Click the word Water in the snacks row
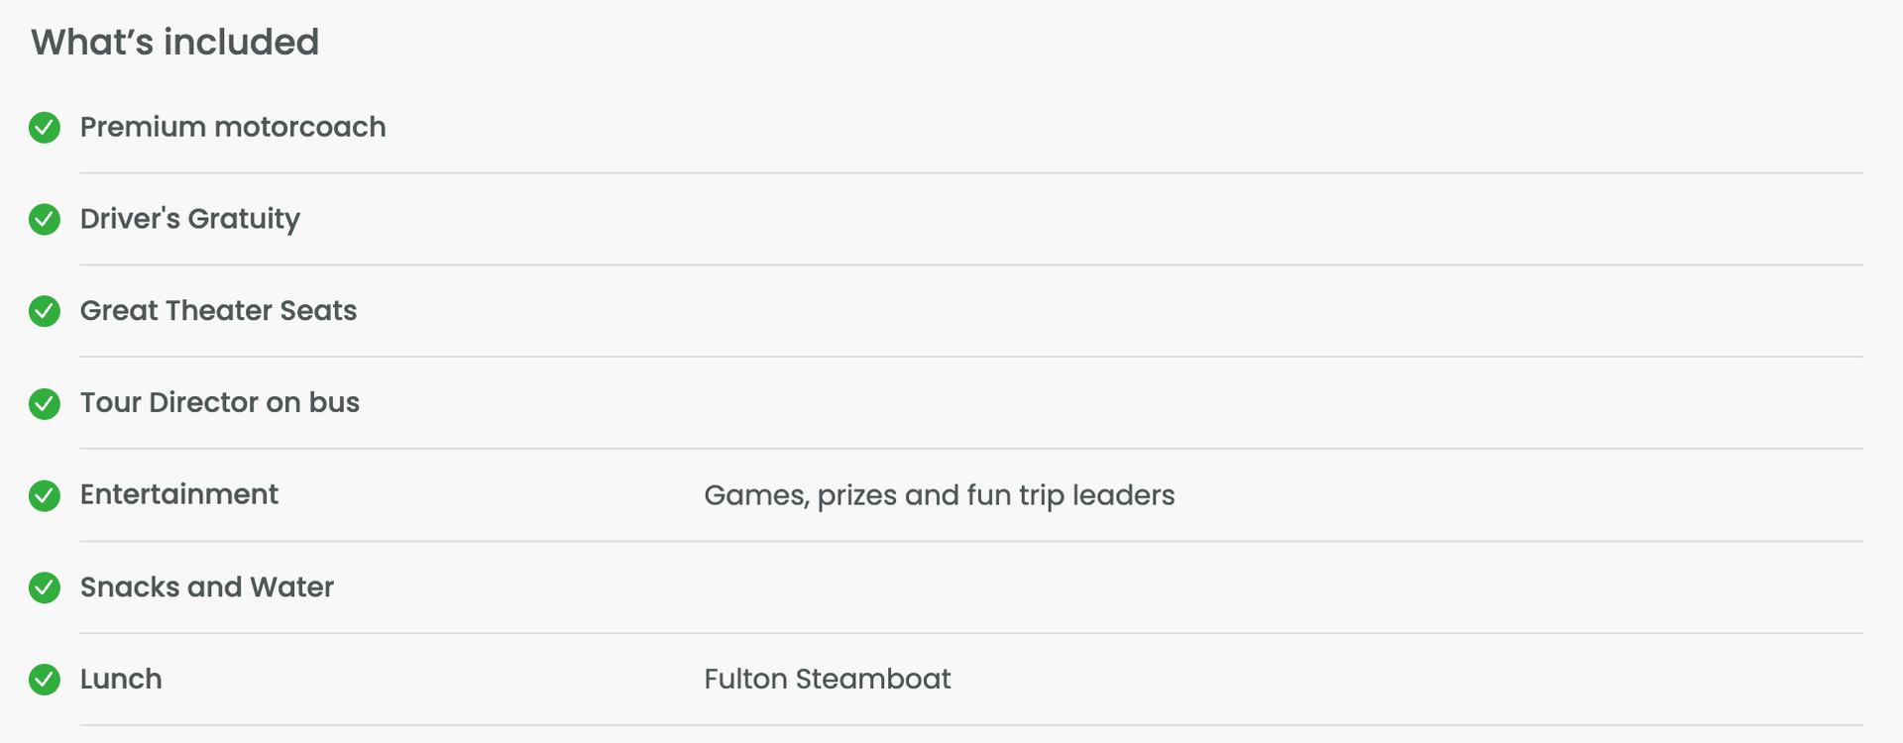Screen dimensions: 1903x743 pyautogui.click(x=292, y=586)
